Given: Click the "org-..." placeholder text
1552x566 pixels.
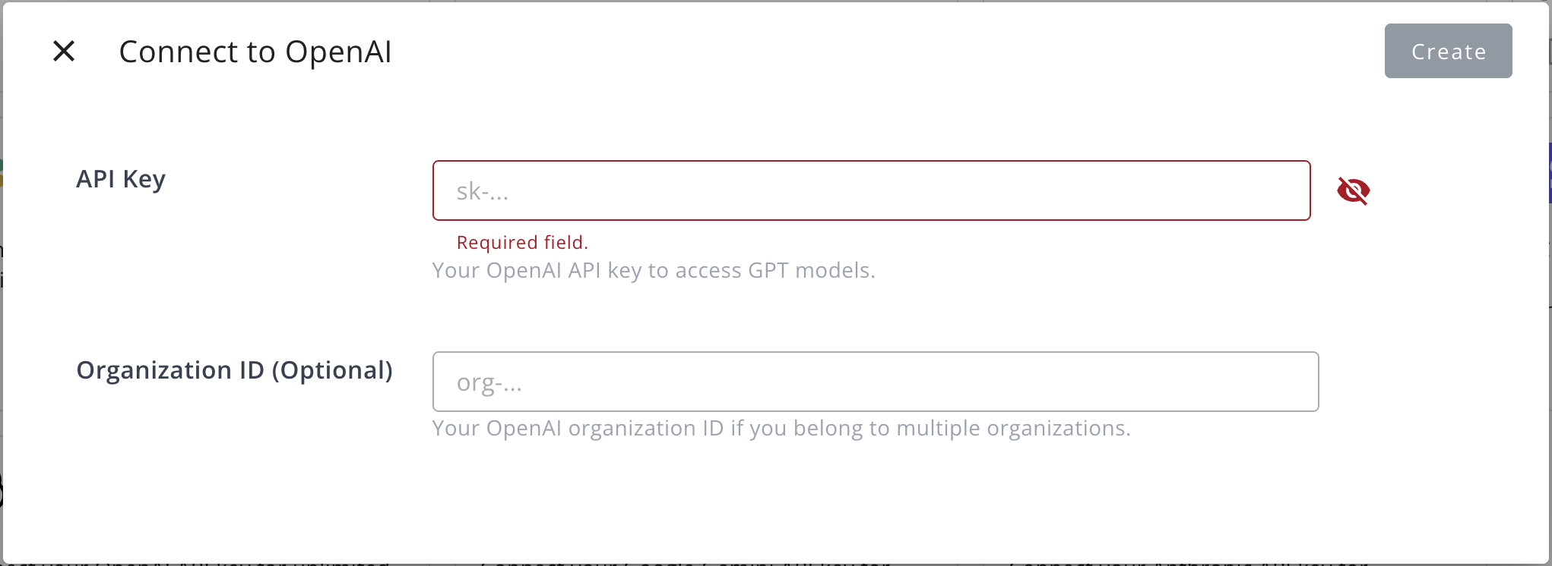Looking at the screenshot, I should pyautogui.click(x=489, y=383).
